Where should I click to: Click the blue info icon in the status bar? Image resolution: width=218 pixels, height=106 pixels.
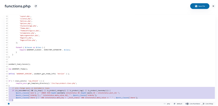click(9, 104)
